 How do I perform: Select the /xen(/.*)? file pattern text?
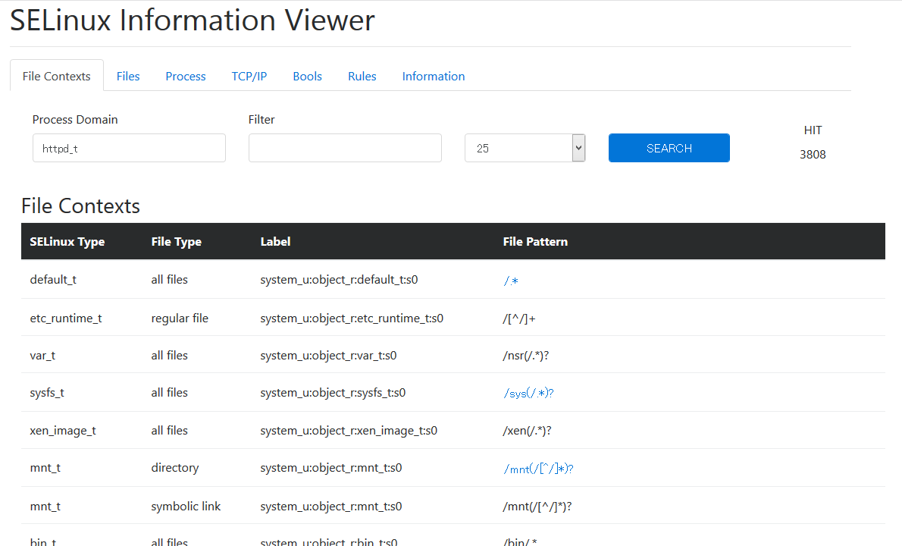click(x=527, y=431)
